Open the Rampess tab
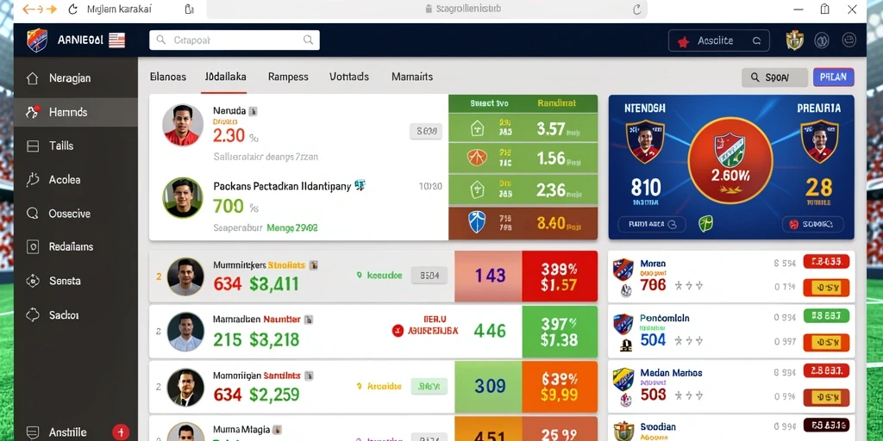 [x=288, y=77]
